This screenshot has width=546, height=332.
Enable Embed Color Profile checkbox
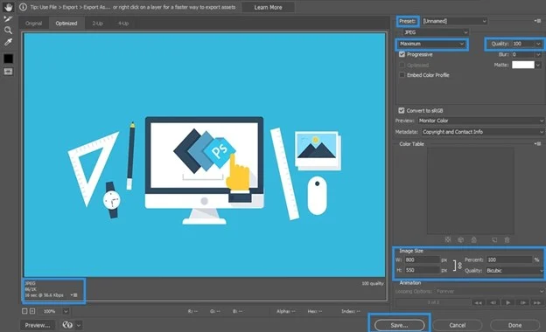point(402,75)
